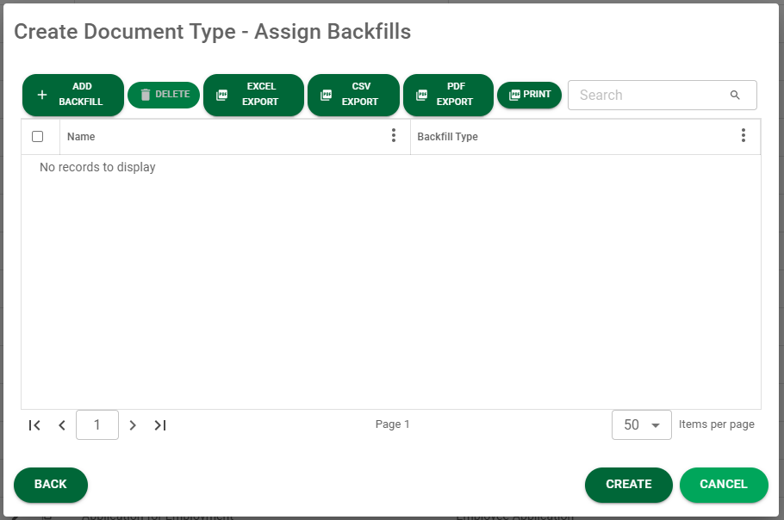Go to the first page
Image resolution: width=784 pixels, height=520 pixels.
tap(34, 425)
